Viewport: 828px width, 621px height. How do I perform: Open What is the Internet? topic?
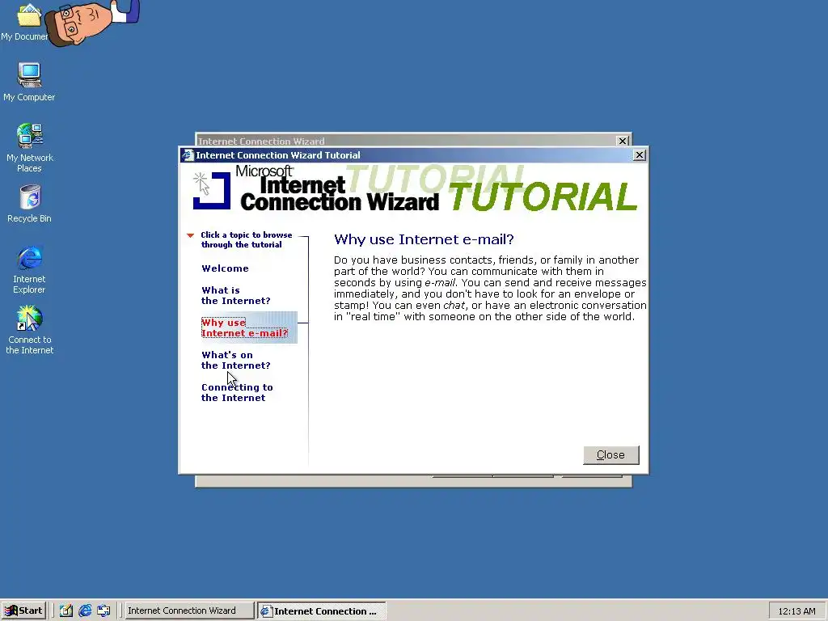235,295
